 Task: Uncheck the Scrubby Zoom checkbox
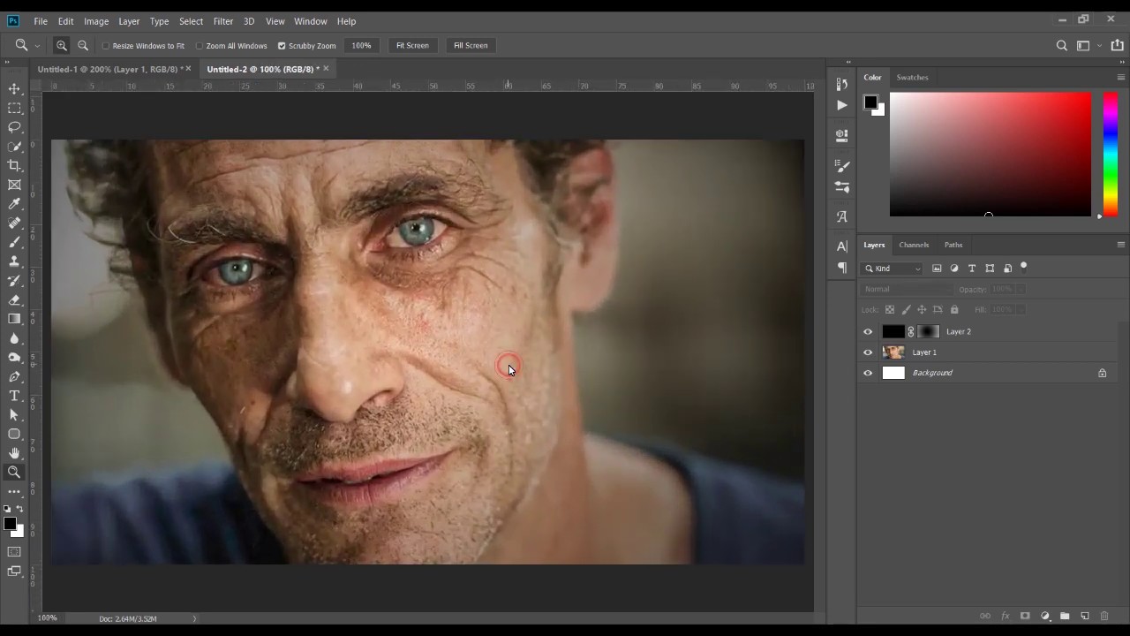(282, 46)
